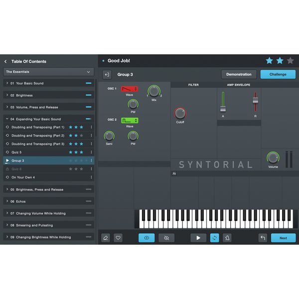Collapse chapter 04 Expanding Your Basic Sound

click(x=49, y=119)
